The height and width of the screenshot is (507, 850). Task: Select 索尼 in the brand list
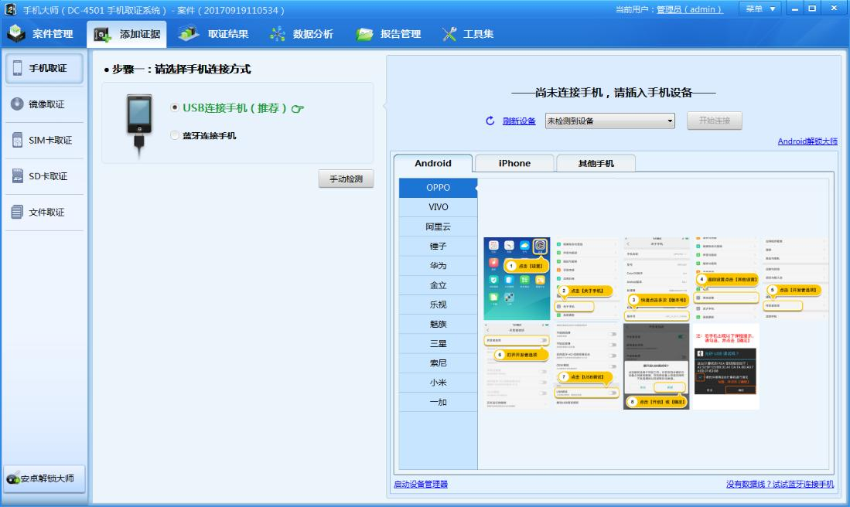point(438,363)
